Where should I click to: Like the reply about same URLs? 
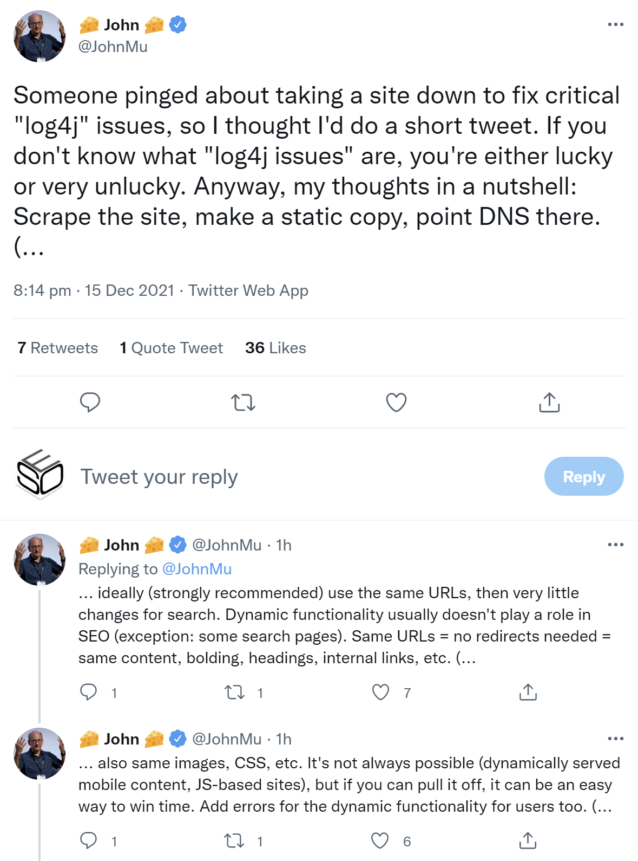click(x=380, y=691)
